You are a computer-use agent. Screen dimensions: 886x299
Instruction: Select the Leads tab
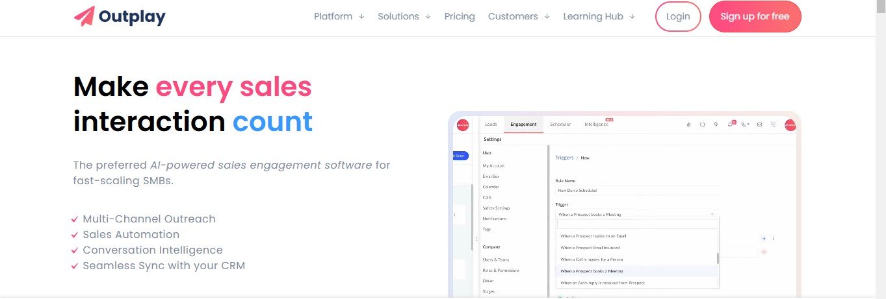pyautogui.click(x=491, y=124)
